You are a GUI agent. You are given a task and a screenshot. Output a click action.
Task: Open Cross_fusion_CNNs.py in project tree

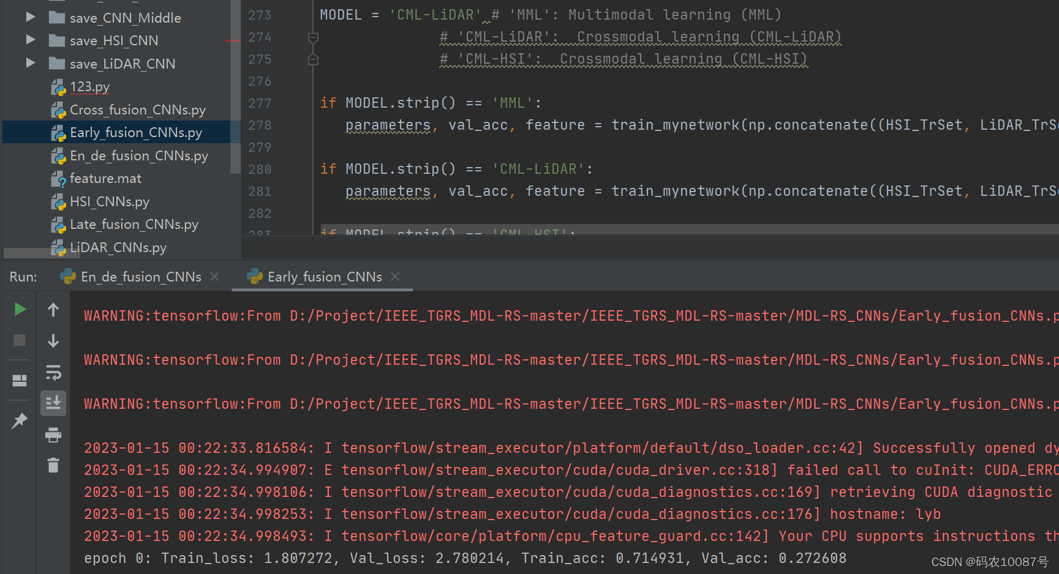pyautogui.click(x=138, y=110)
